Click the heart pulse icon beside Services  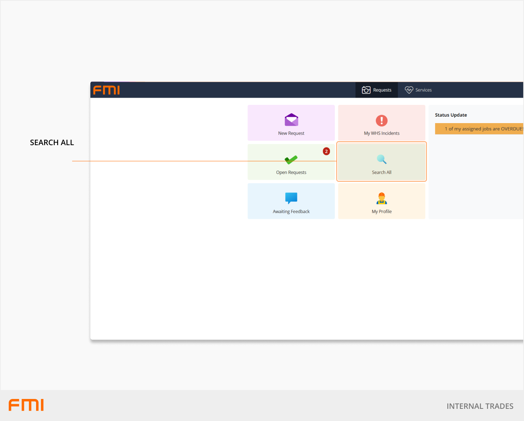409,90
